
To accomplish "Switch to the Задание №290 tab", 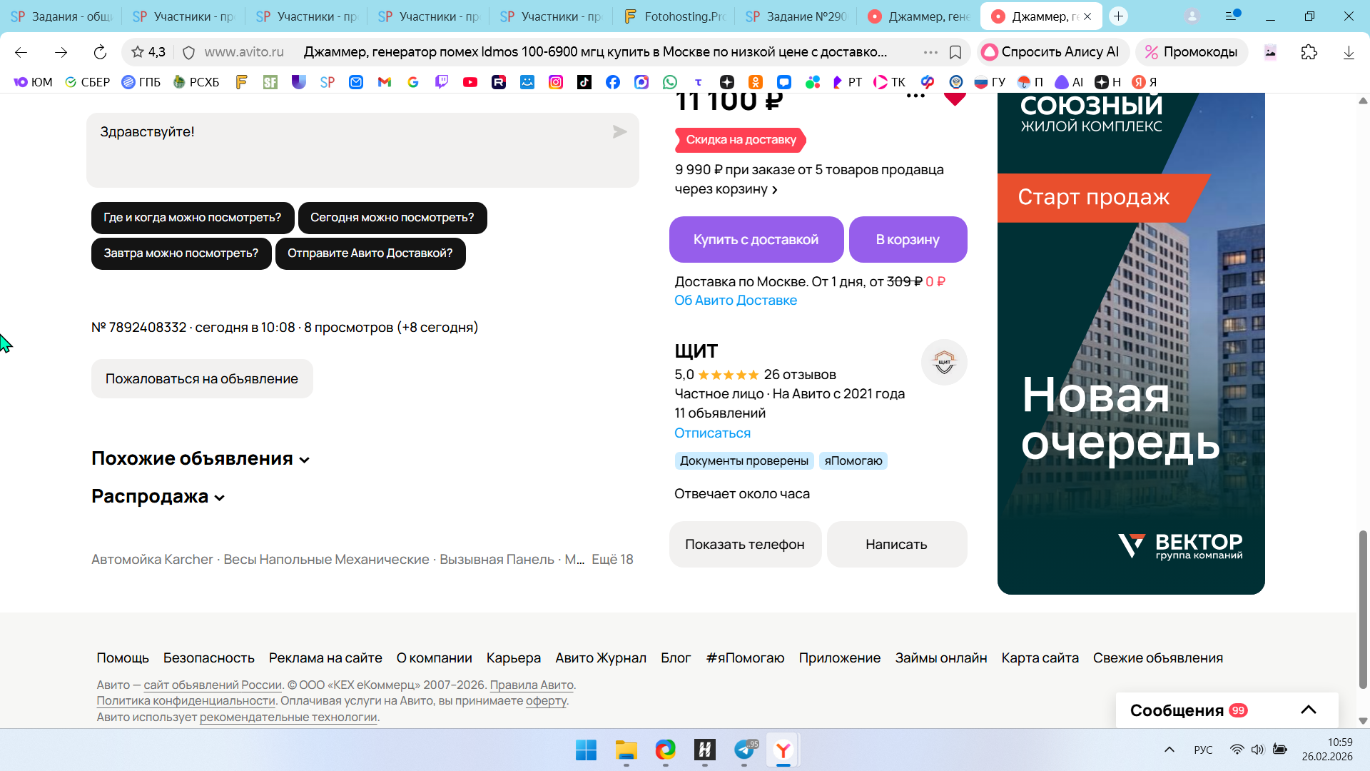I will [x=796, y=16].
